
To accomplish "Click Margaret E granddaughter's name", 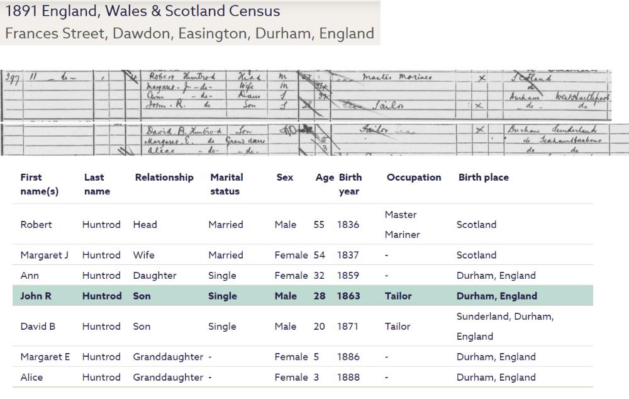I will [45, 357].
